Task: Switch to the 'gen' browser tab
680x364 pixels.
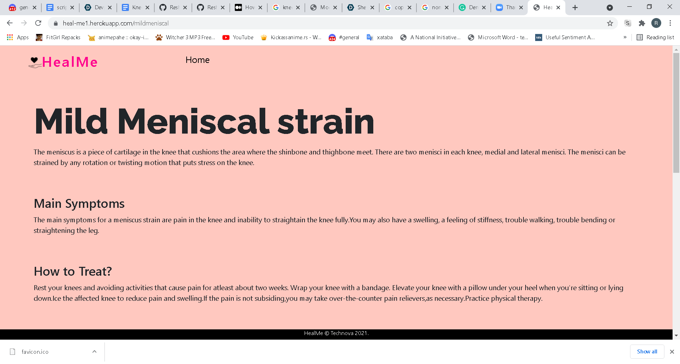Action: coord(23,7)
